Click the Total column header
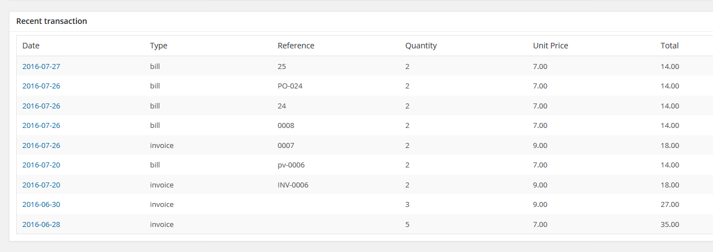Image resolution: width=713 pixels, height=252 pixels. 669,46
